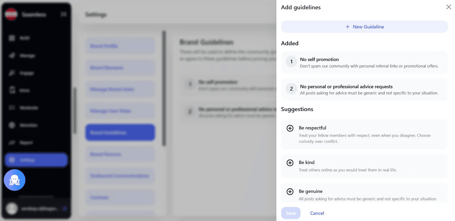Viewport: 455px width, 221px height.
Task: Add the Be respectful suggestion plus icon
Action: tap(290, 128)
